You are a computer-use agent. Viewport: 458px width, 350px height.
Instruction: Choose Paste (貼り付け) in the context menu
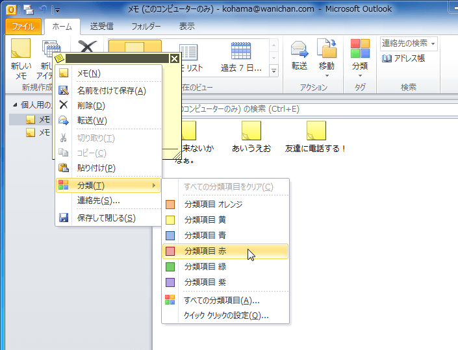pos(108,168)
